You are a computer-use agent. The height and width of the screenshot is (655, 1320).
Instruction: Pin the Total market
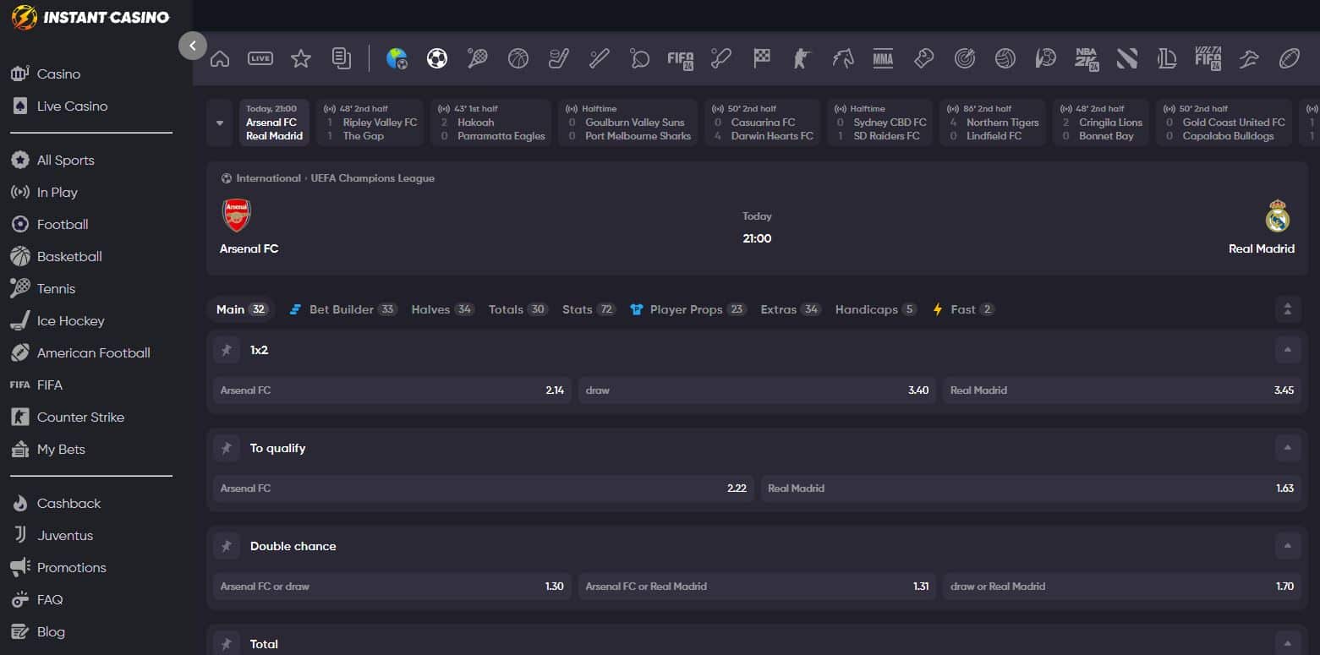(x=227, y=643)
